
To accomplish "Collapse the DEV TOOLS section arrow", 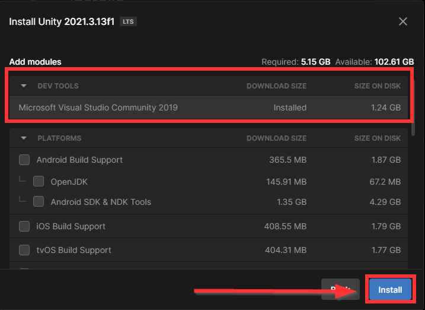I will click(24, 86).
